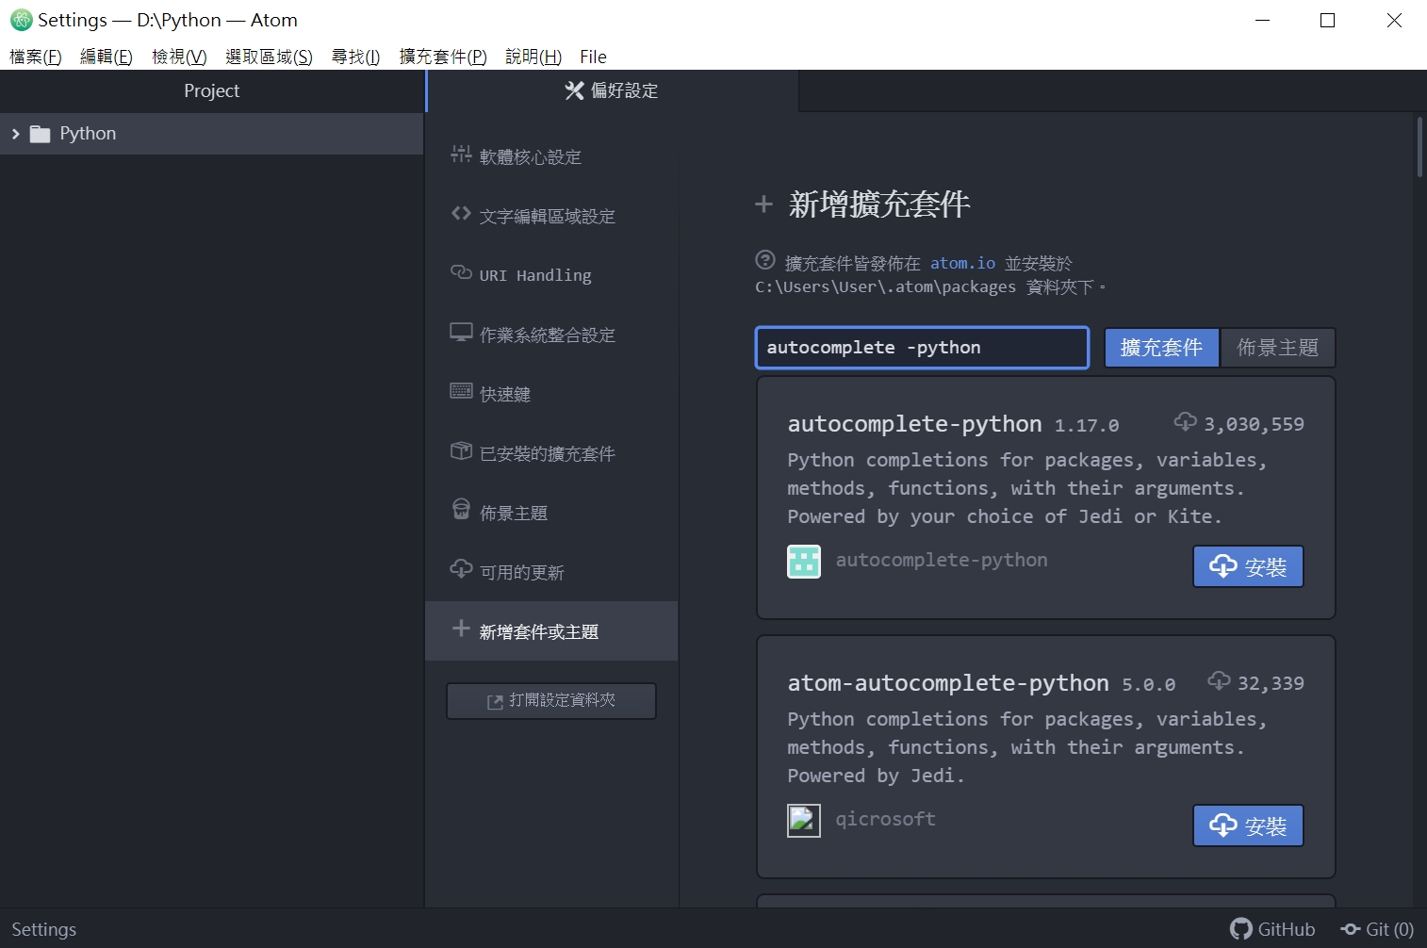Click the autocomplete-python package icon
The image size is (1427, 948).
[804, 562]
